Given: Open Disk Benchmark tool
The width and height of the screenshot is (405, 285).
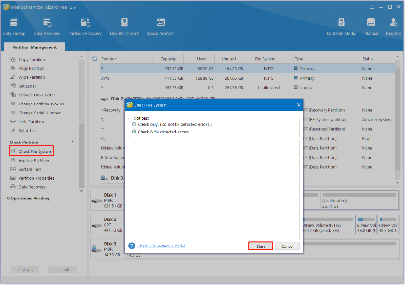Looking at the screenshot, I should click(x=124, y=26).
